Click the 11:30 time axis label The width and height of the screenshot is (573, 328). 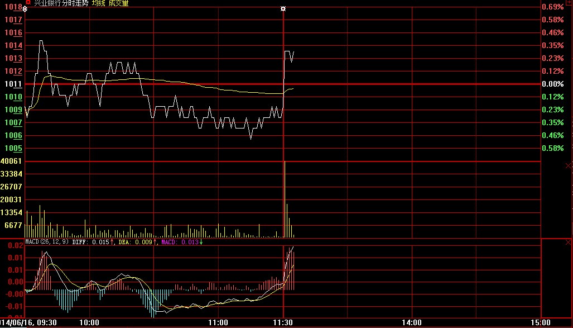click(283, 322)
